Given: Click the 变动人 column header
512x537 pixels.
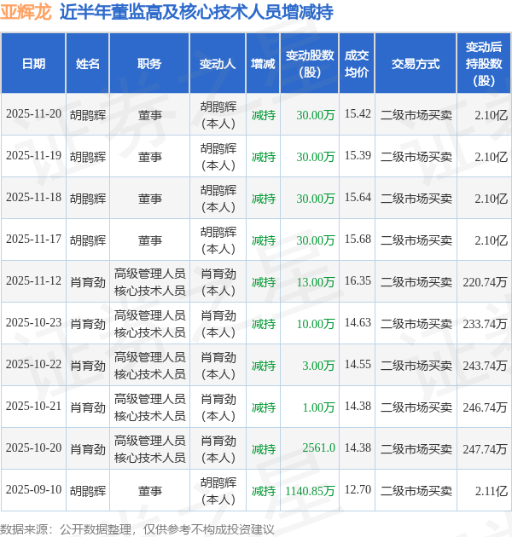Looking at the screenshot, I should click(218, 64).
